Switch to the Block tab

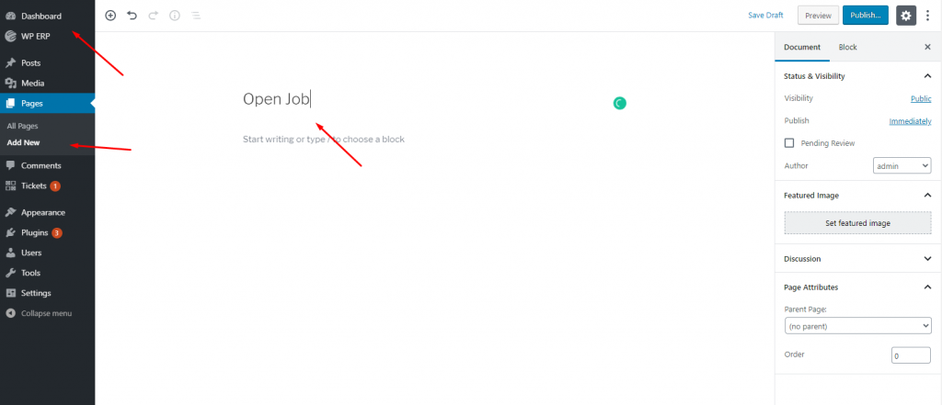(847, 47)
